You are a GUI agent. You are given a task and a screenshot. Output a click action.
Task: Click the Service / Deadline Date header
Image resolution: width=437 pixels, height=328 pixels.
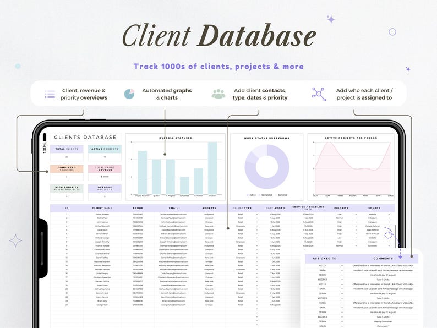(308, 208)
